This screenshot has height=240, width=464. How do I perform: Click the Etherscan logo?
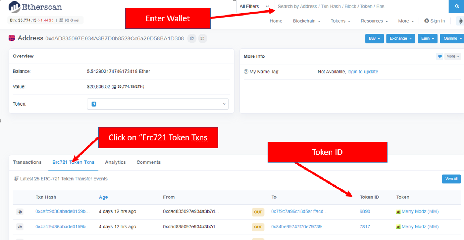pos(35,7)
